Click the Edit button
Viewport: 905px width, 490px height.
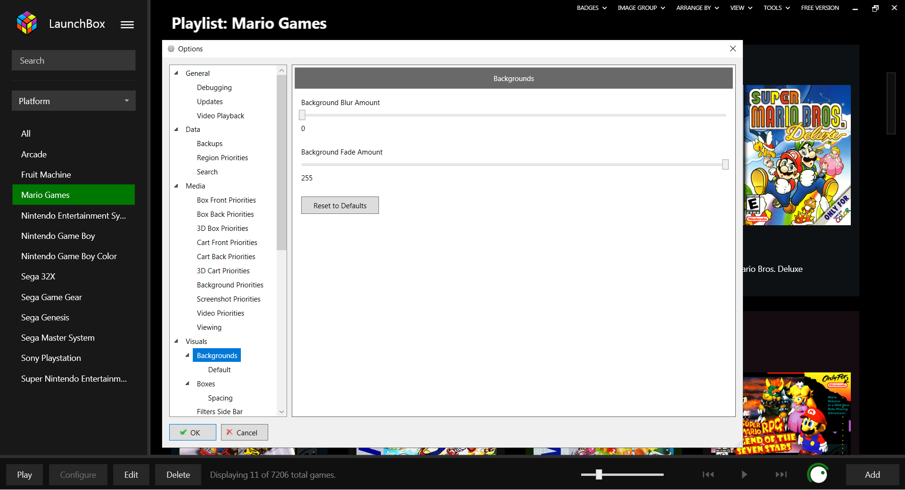click(131, 474)
